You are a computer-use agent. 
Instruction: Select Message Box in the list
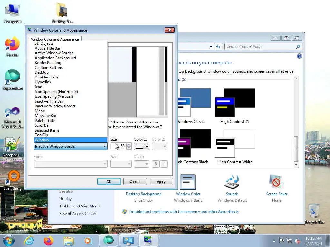point(71,116)
